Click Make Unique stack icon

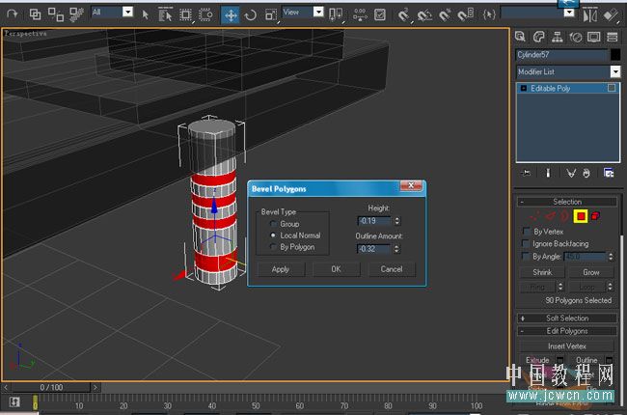click(x=571, y=173)
